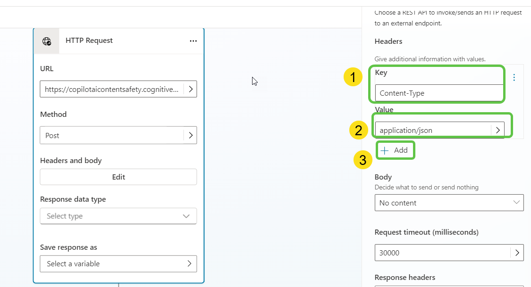Click the globe icon on the HTTP Request node

coord(46,41)
